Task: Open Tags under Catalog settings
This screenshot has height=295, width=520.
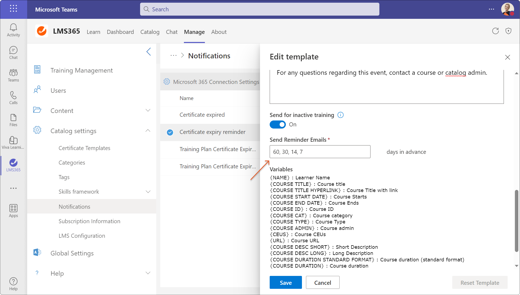Action: tap(64, 177)
